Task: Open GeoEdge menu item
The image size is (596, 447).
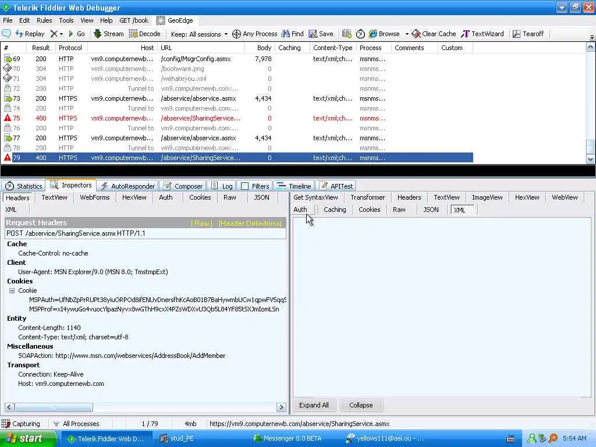Action: click(175, 20)
